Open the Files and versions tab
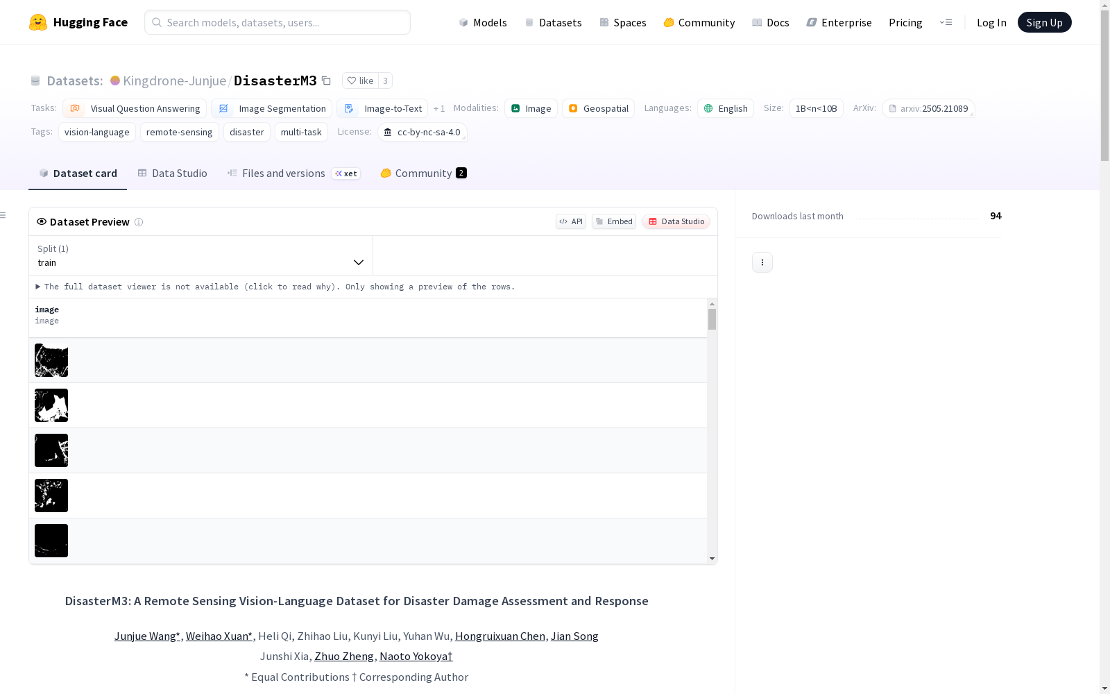Screen dimensions: 1110x694 pyautogui.click(x=293, y=173)
